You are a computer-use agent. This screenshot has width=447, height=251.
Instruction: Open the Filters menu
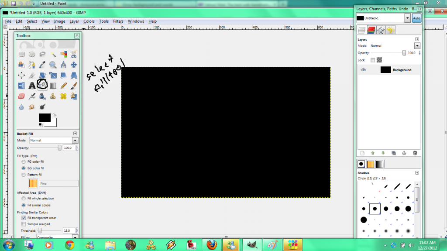[x=118, y=21]
